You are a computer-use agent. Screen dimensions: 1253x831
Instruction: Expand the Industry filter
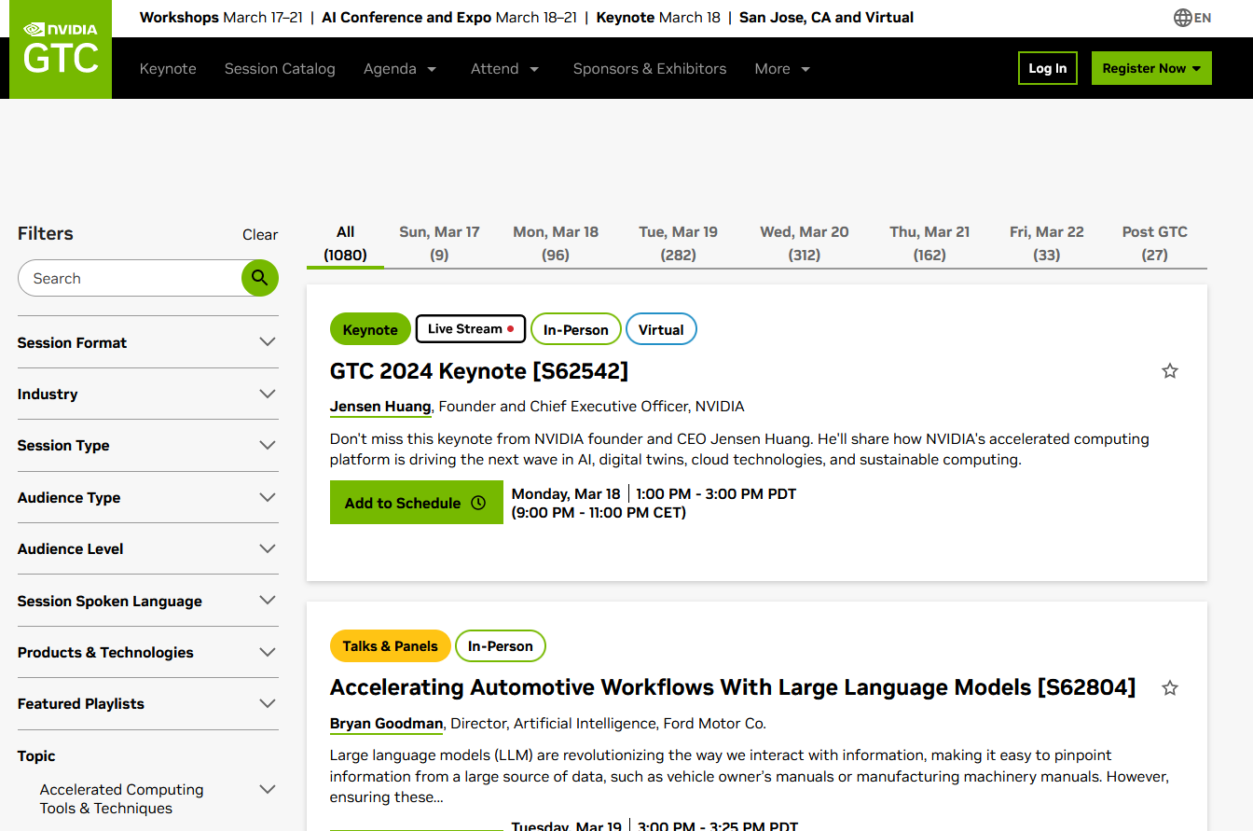(147, 394)
